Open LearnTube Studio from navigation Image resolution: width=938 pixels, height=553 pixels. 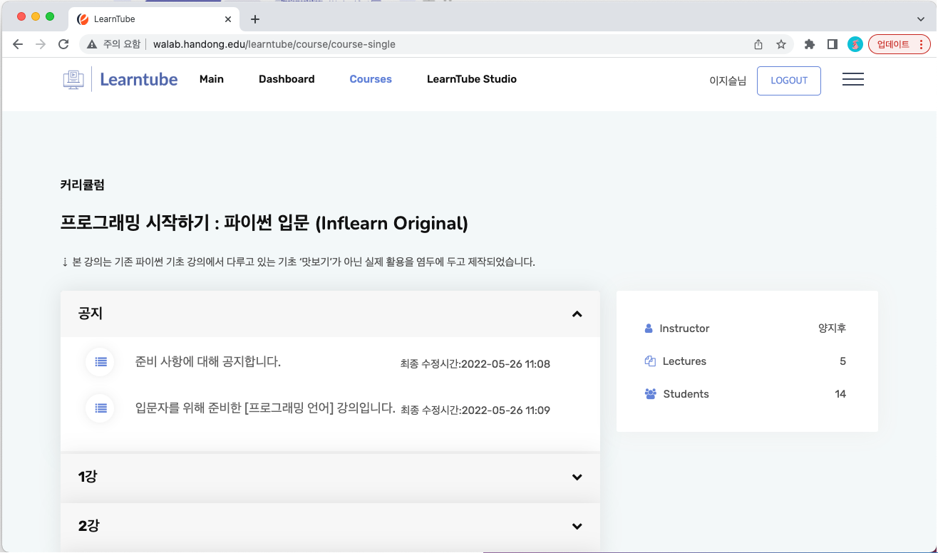click(x=471, y=79)
